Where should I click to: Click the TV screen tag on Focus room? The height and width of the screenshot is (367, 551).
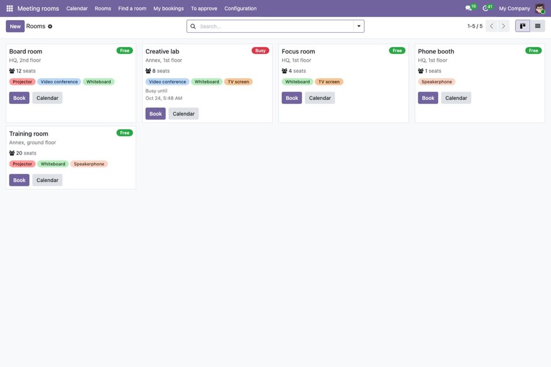coord(329,82)
